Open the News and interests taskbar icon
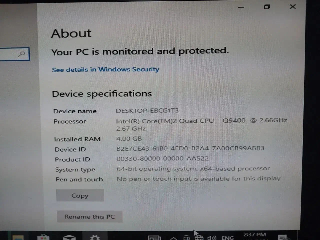 [x=154, y=238]
